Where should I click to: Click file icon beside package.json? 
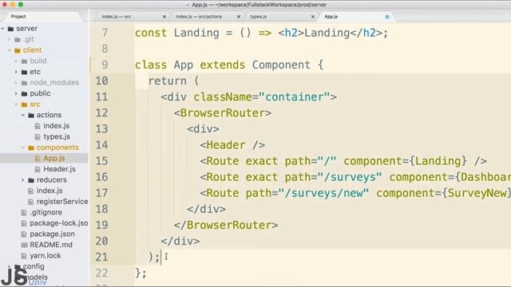tap(24, 234)
